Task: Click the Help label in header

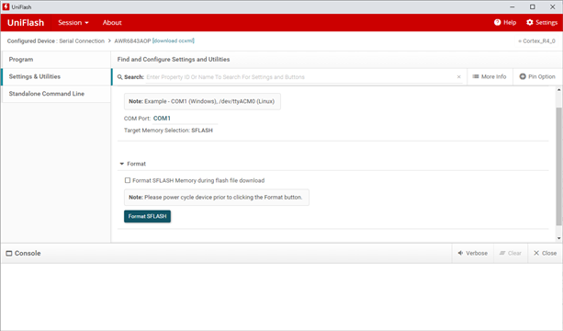Action: [x=510, y=23]
